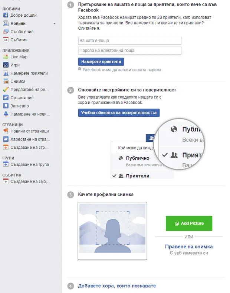Click Записано text in the sidebar

pos(20,106)
